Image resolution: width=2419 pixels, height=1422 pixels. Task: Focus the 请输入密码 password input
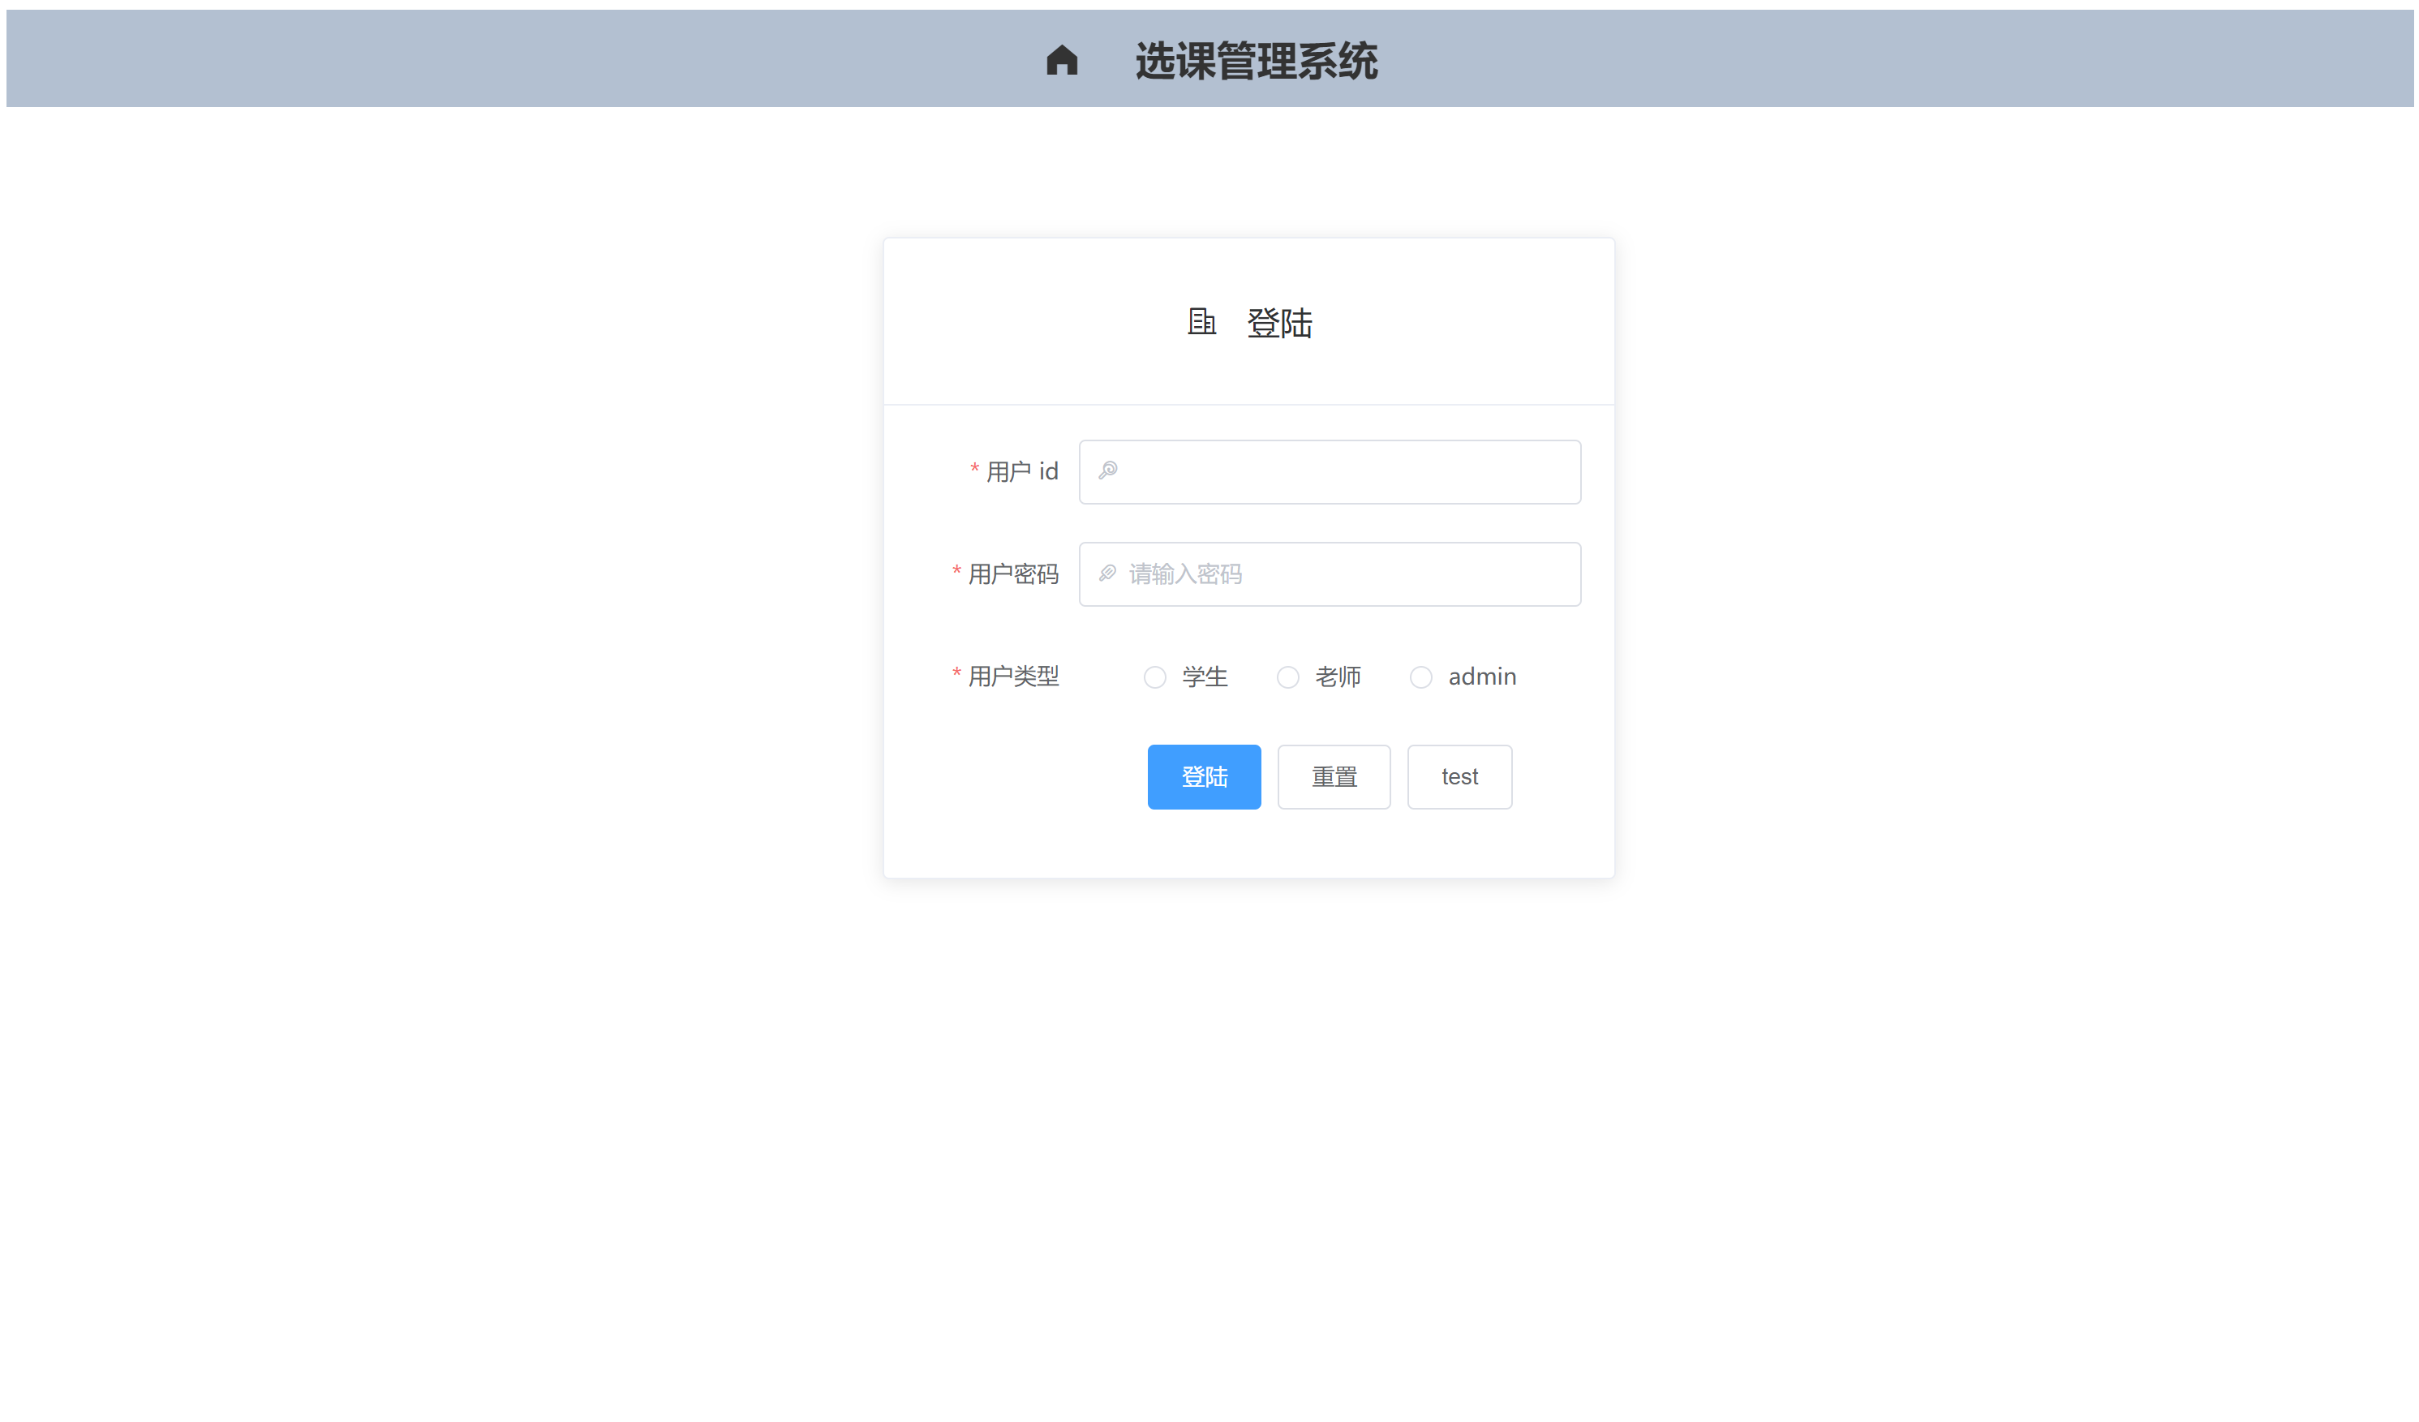pos(1330,574)
